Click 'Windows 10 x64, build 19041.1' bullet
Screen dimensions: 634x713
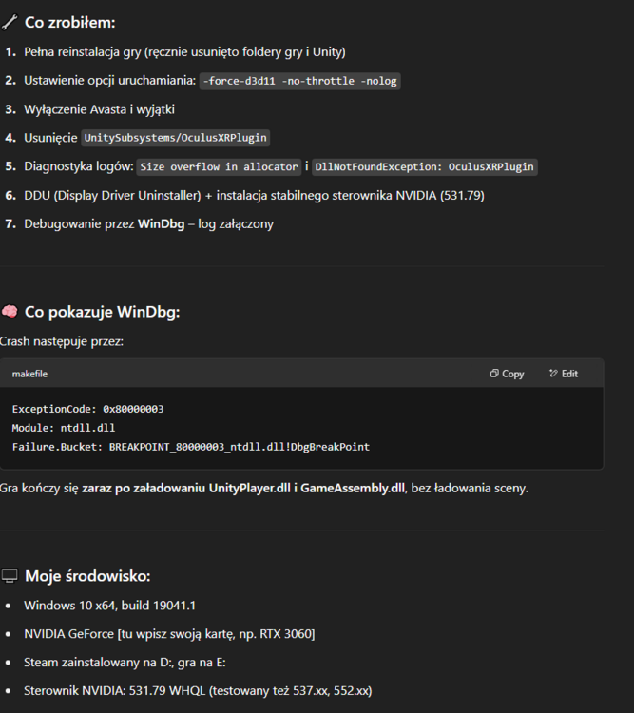(109, 606)
